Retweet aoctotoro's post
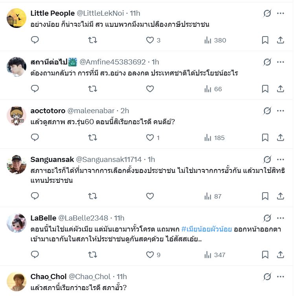The height and width of the screenshot is (296, 294). coord(92,138)
